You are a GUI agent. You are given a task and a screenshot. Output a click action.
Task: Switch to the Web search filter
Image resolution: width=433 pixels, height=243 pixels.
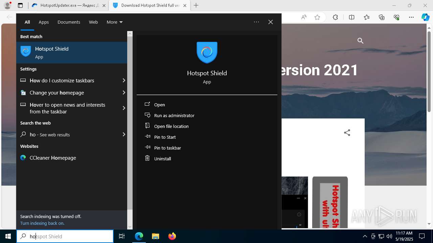coord(93,22)
